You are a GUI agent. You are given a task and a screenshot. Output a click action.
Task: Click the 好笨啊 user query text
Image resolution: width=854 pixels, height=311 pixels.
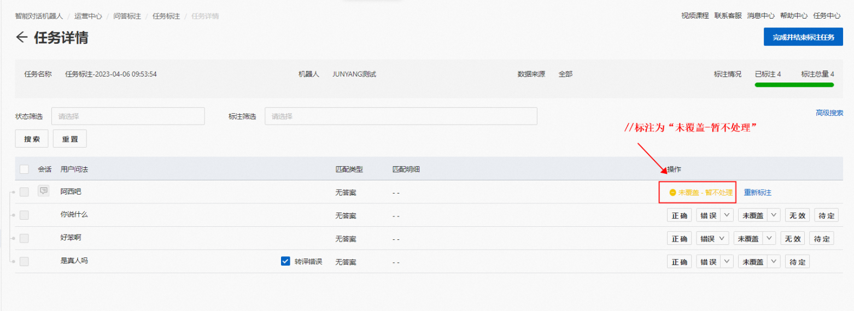click(71, 238)
